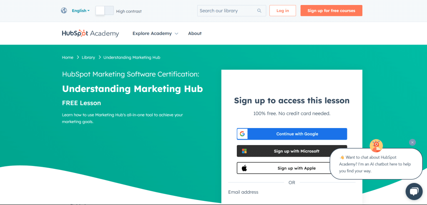Click the globe language icon
The height and width of the screenshot is (205, 427).
point(64,10)
